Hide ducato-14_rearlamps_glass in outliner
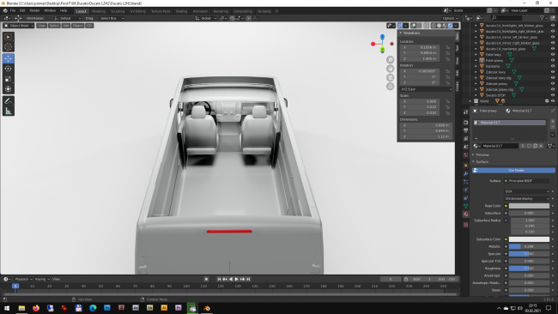The width and height of the screenshot is (558, 314). click(x=553, y=49)
